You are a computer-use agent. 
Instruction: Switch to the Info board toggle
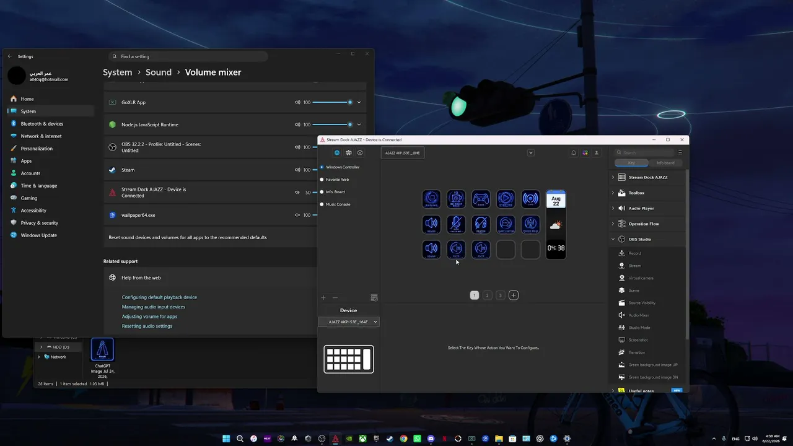click(665, 163)
